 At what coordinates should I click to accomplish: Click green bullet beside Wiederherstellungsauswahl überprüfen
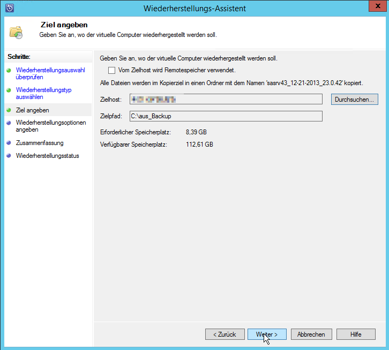coord(9,70)
